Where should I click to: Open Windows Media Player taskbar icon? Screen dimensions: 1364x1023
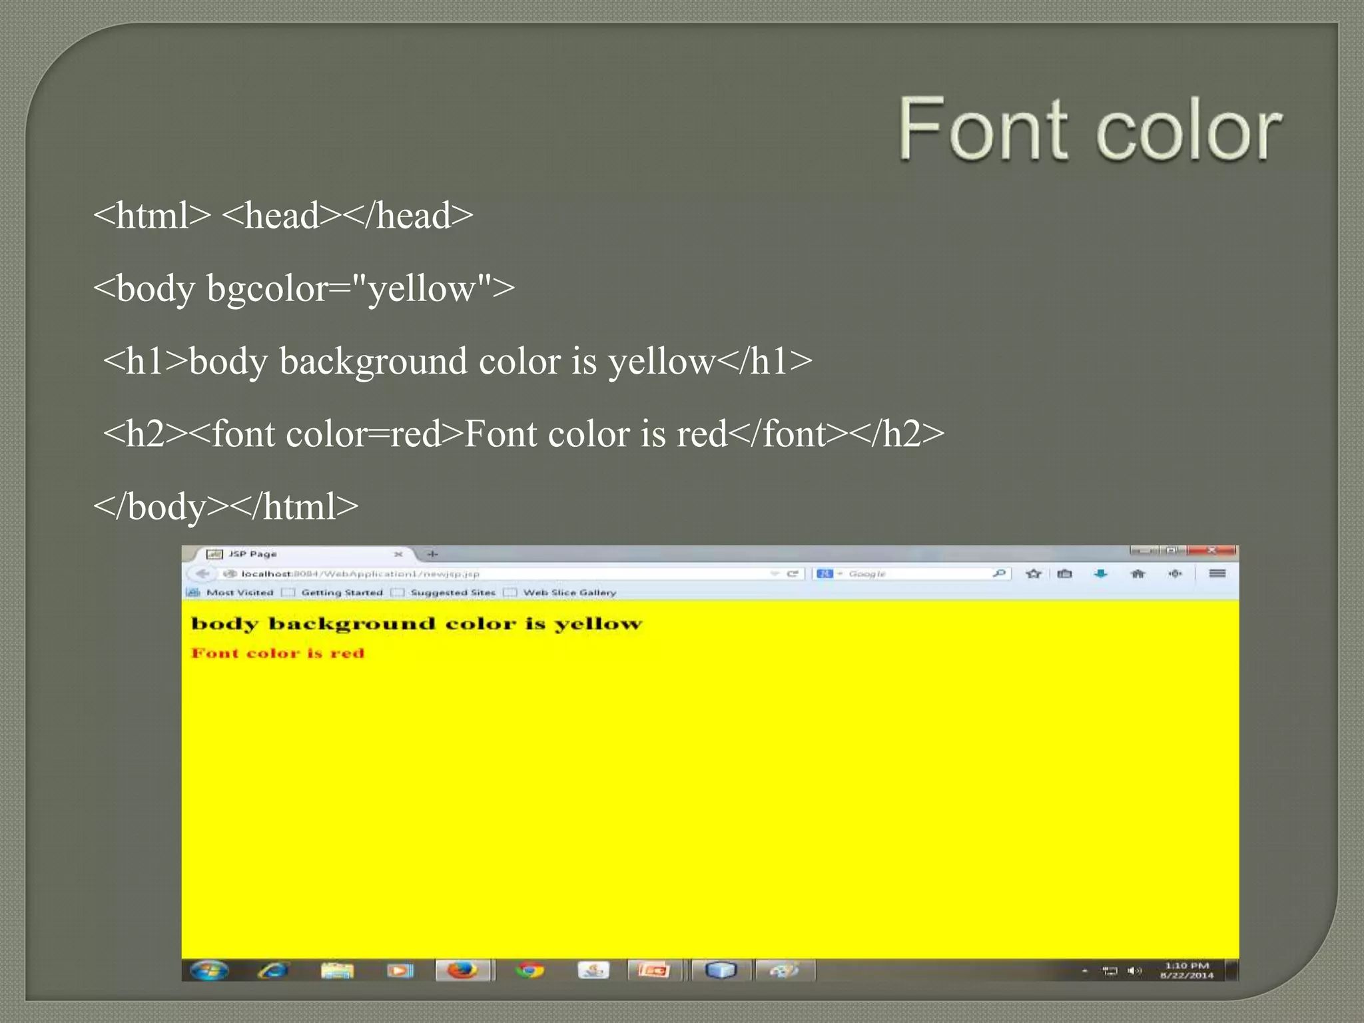[400, 970]
